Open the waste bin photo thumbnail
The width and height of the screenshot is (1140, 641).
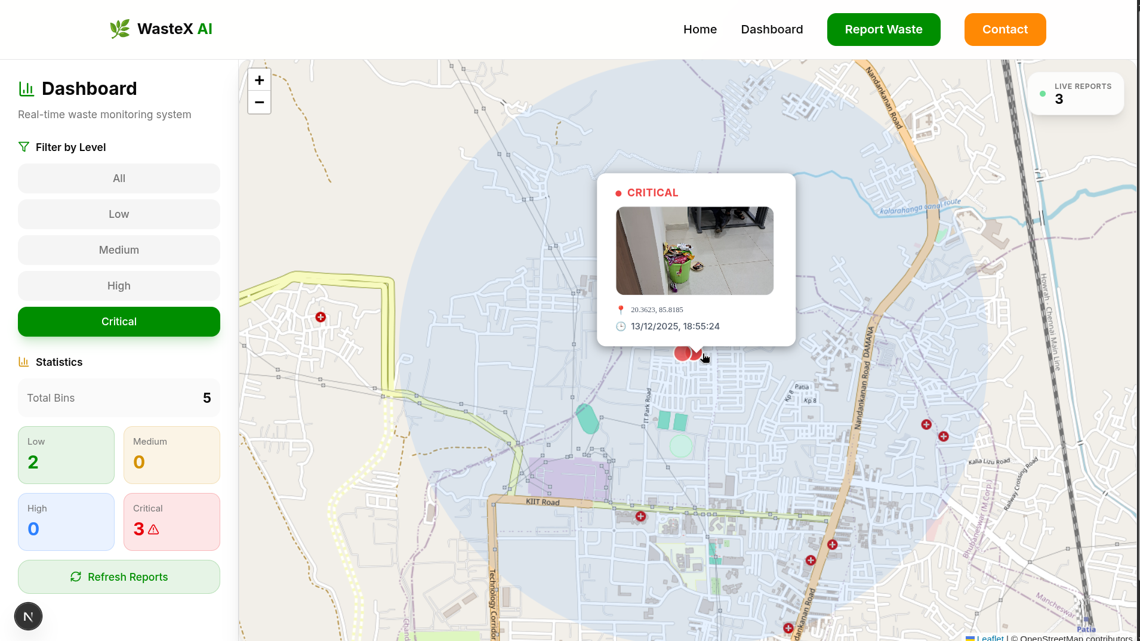(695, 251)
